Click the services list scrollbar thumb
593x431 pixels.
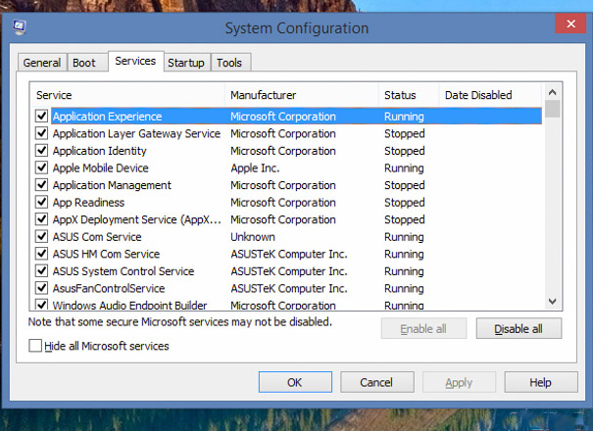click(552, 109)
